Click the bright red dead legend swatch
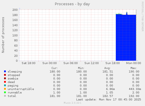This screenshot has width=145, height=106. 5,82
